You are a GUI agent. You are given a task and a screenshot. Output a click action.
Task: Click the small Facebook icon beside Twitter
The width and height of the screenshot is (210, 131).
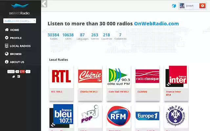(19, 77)
